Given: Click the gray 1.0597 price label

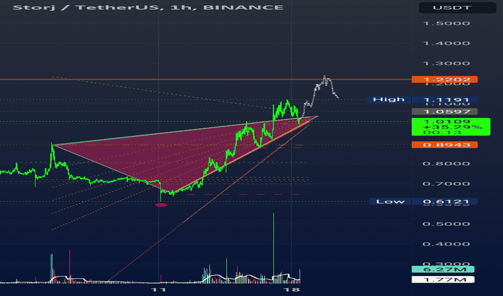Looking at the screenshot, I should [x=445, y=111].
